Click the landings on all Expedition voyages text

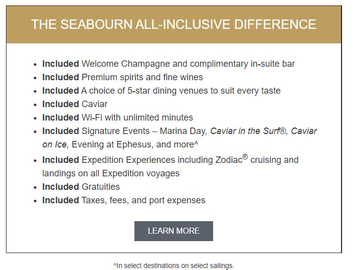pos(111,173)
